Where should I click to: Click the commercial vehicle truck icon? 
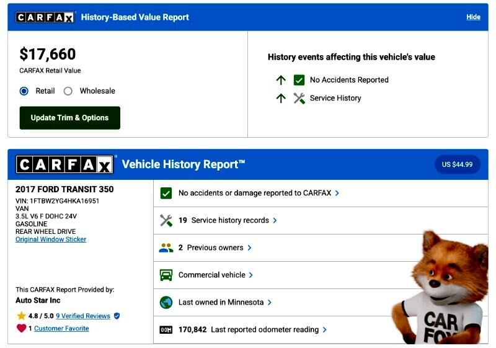[x=166, y=275]
